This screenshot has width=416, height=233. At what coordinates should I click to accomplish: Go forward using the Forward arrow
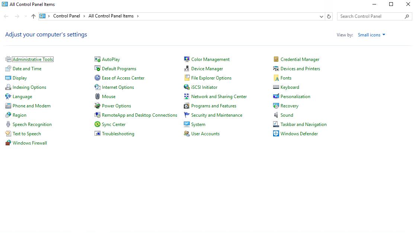tap(17, 16)
